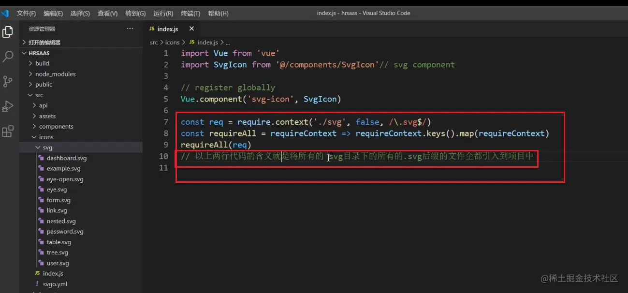Screen dimensions: 628x293
Task: Collapse the HRSAAS project root
Action: click(81, 53)
